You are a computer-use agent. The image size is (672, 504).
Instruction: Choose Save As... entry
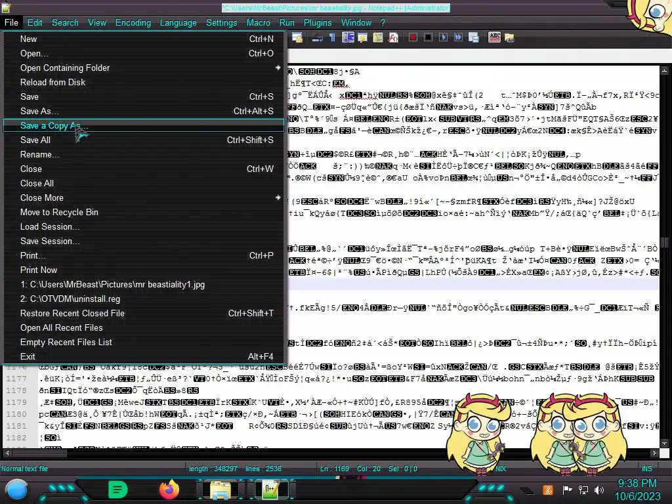pos(144,112)
